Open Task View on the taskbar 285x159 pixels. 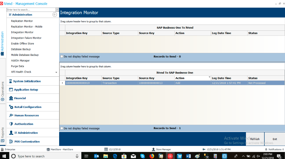coord(86,156)
